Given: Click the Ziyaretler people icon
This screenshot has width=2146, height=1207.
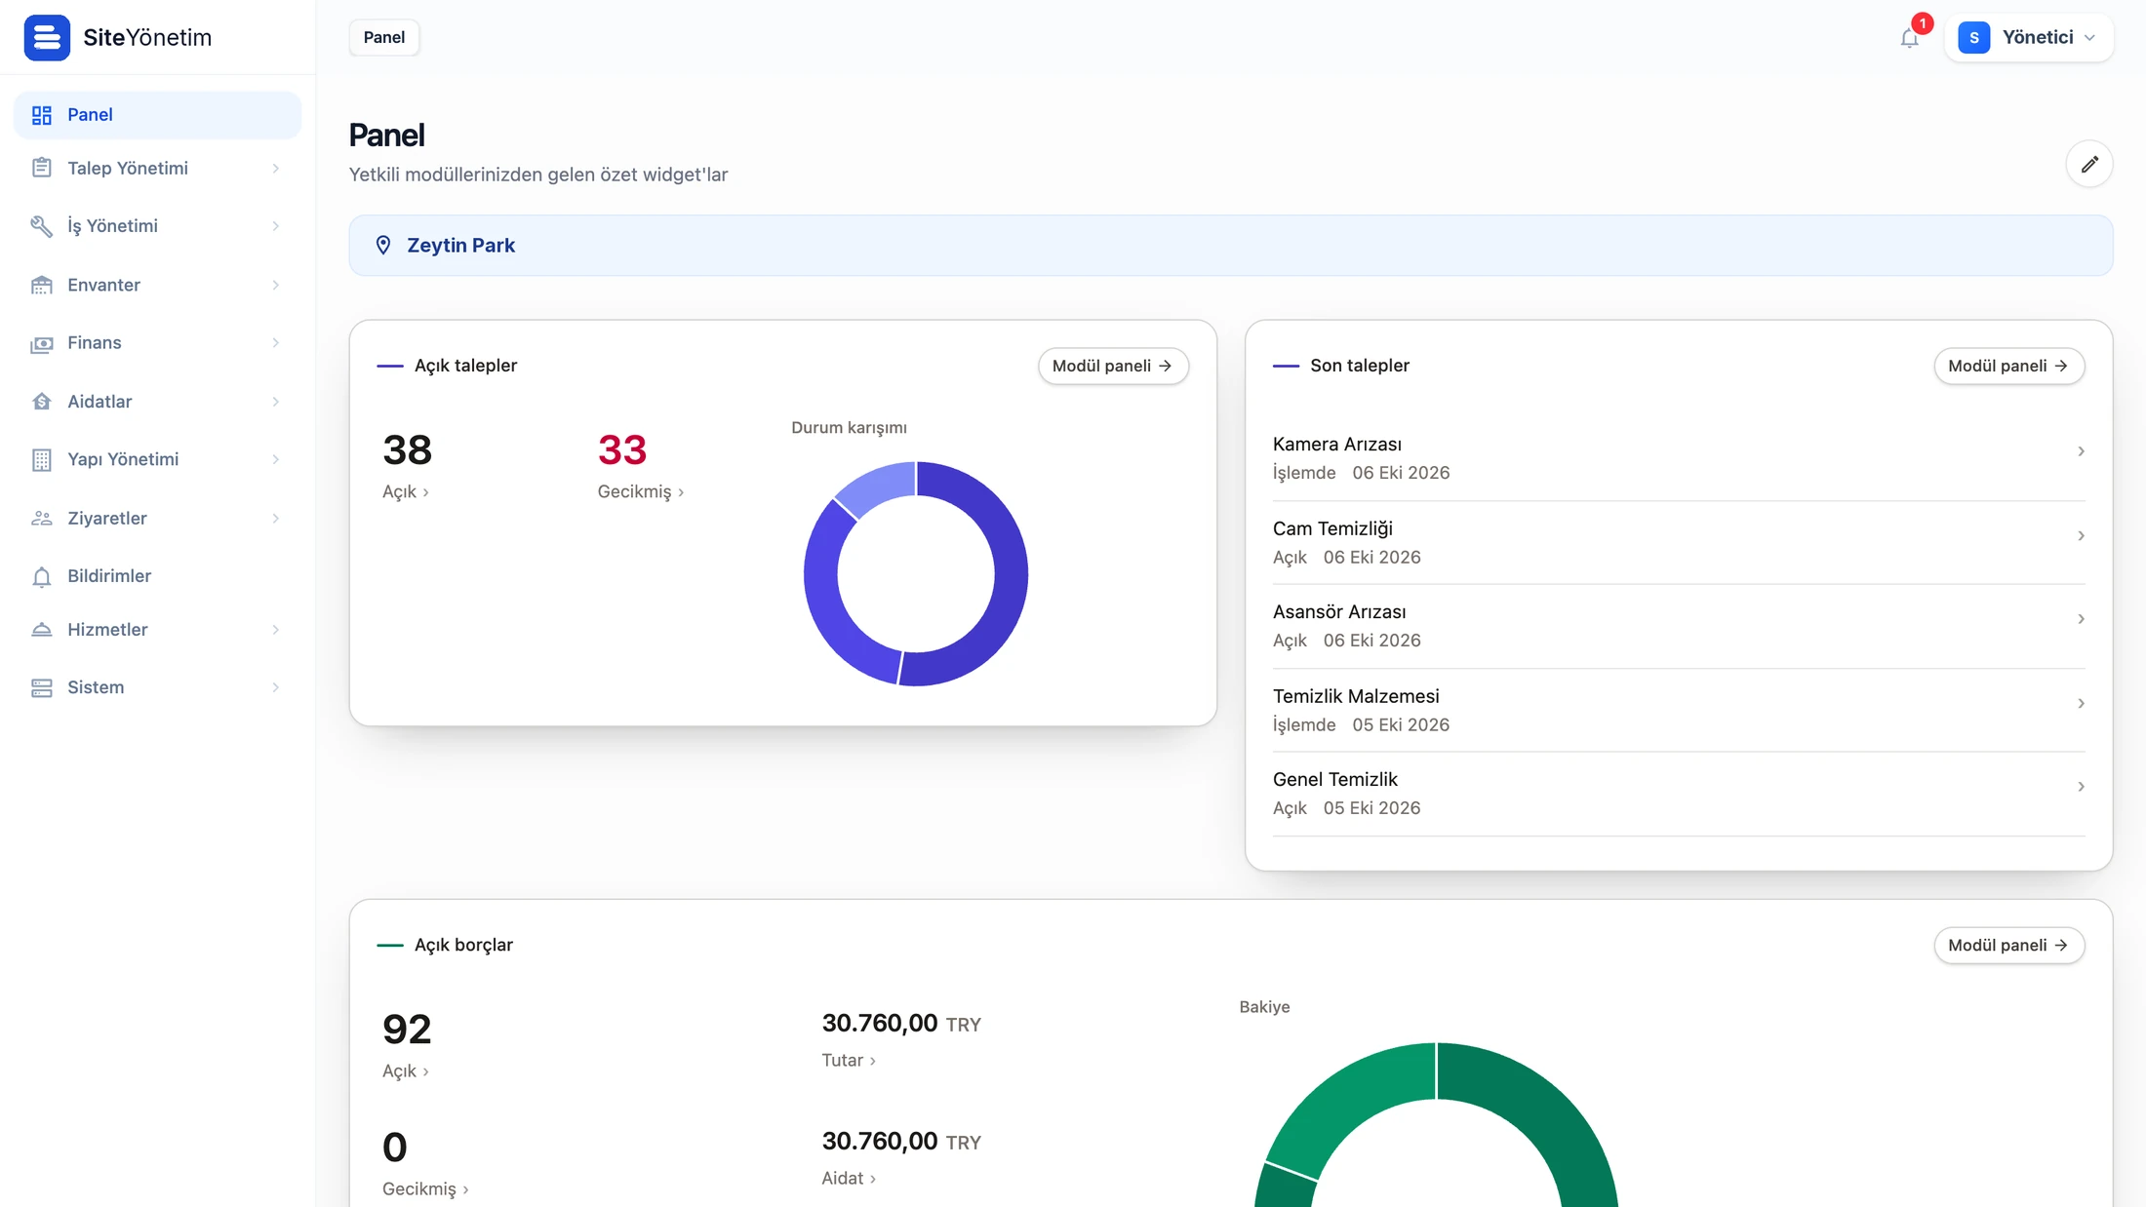Looking at the screenshot, I should 41,518.
